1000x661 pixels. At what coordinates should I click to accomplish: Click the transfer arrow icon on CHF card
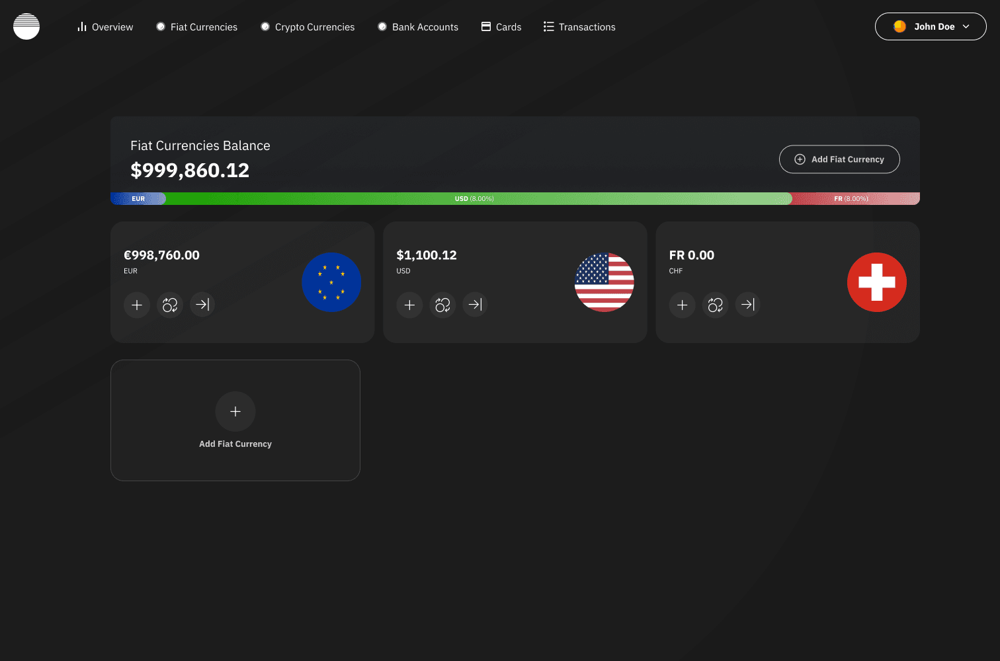point(748,305)
